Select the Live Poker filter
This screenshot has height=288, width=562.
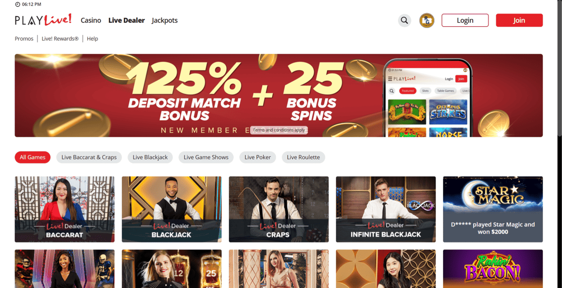258,157
